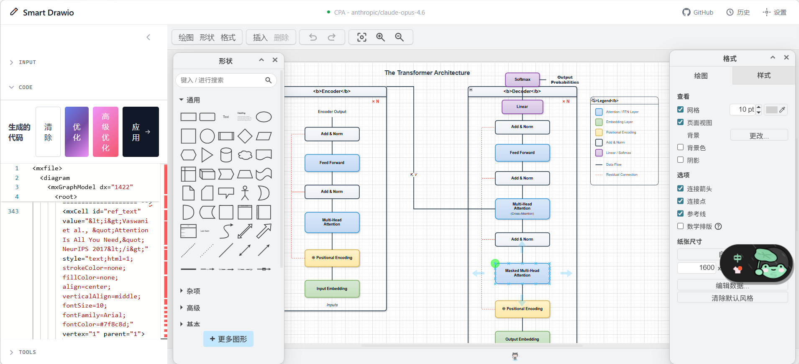The image size is (799, 364).
Task: Toggle the 页面视图 checkbox
Action: 680,122
